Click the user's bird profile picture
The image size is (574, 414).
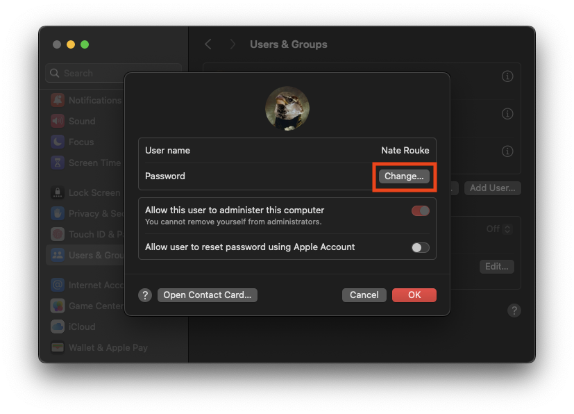(x=287, y=108)
